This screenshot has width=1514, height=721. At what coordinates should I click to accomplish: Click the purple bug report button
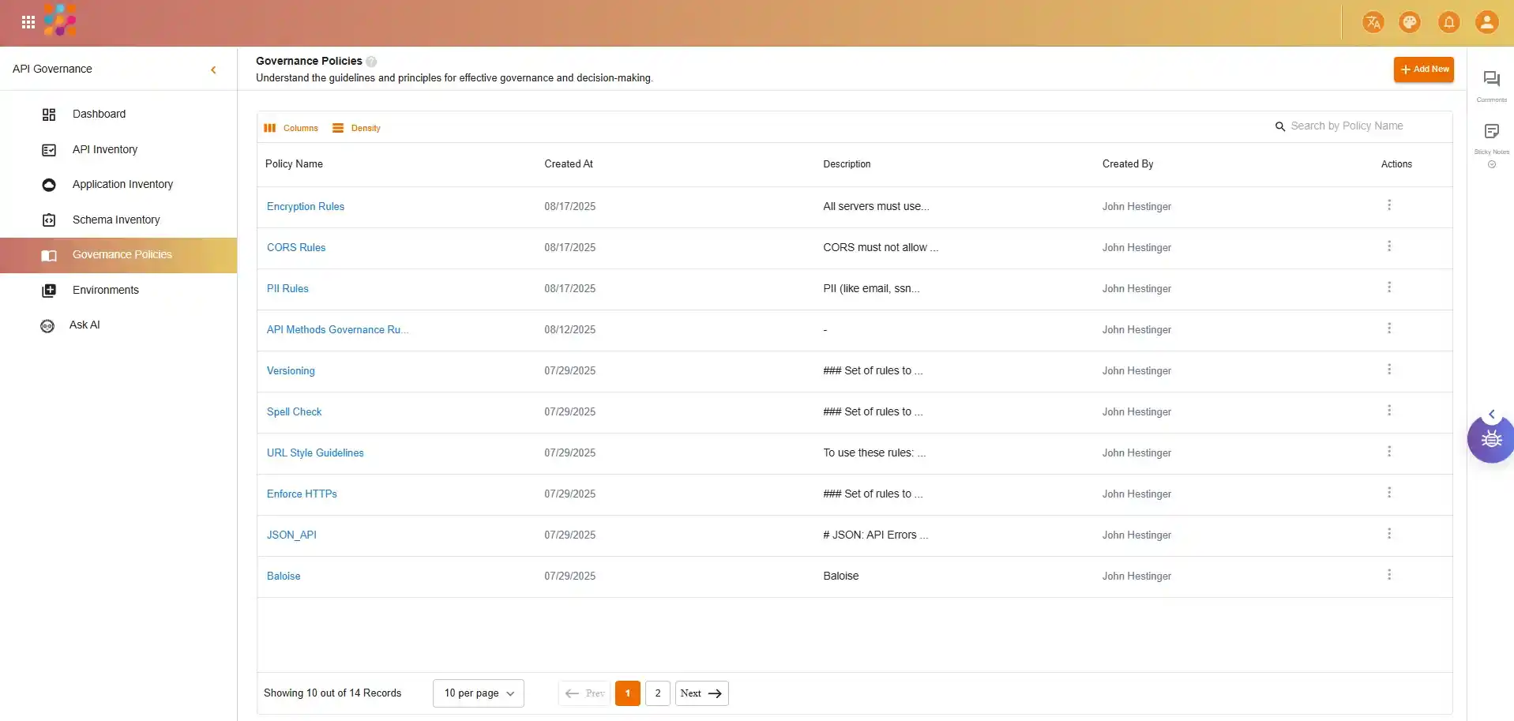coord(1491,439)
